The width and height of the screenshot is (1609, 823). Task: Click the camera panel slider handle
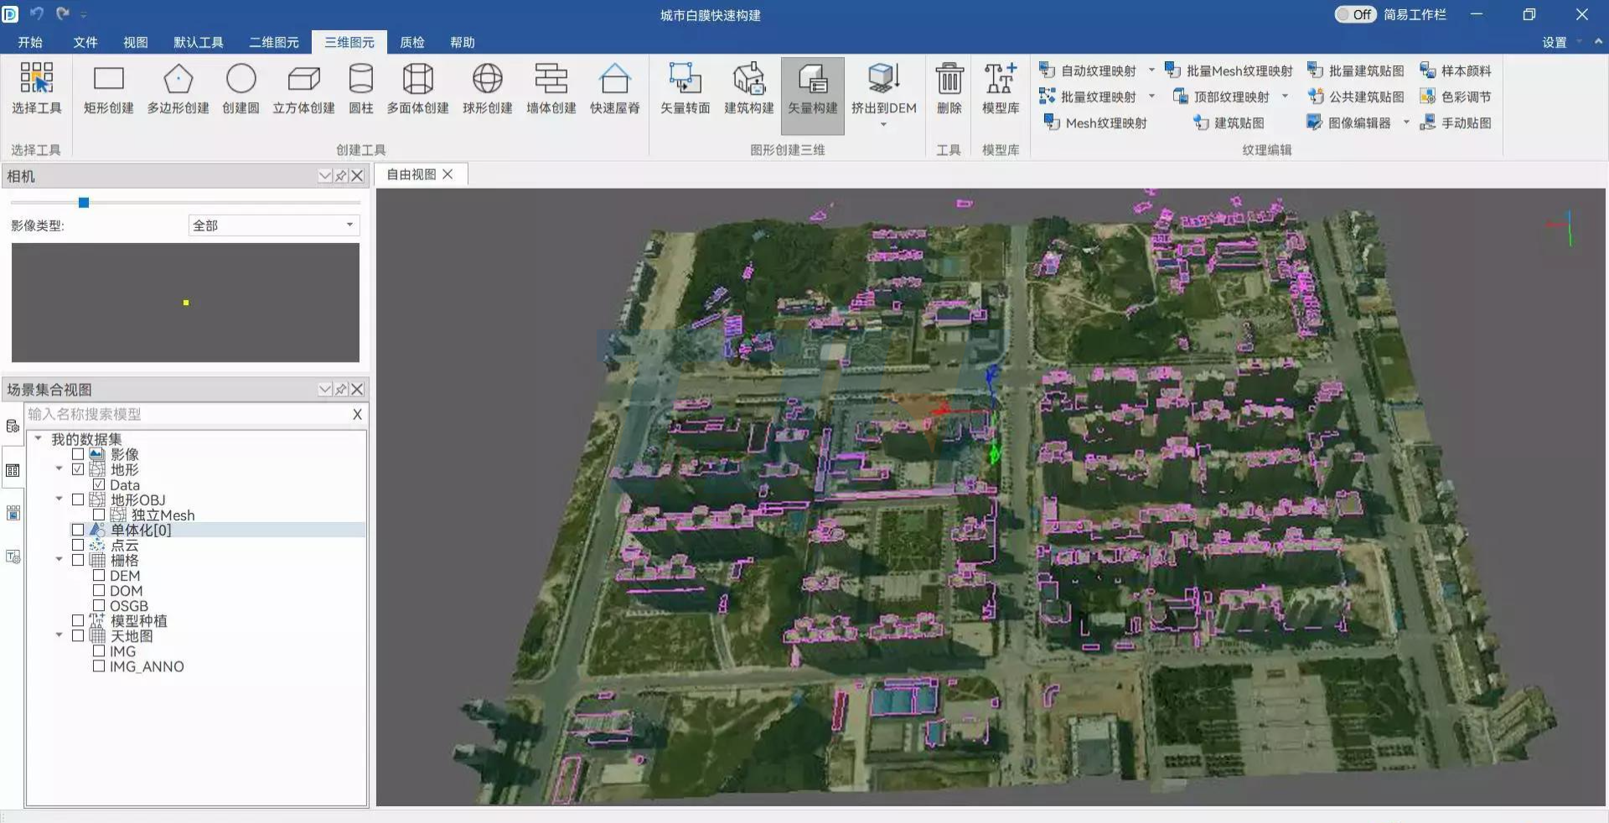(x=84, y=203)
